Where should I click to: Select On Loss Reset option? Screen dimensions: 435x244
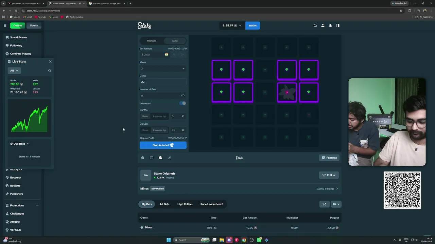click(x=145, y=130)
